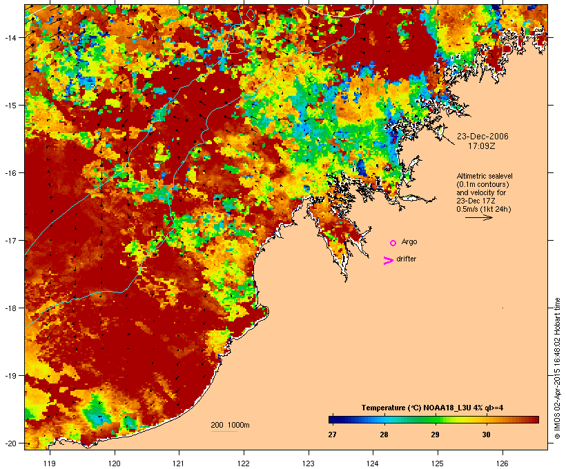Click the colorbar value 28
This screenshot has height=469, width=566.
click(x=384, y=435)
